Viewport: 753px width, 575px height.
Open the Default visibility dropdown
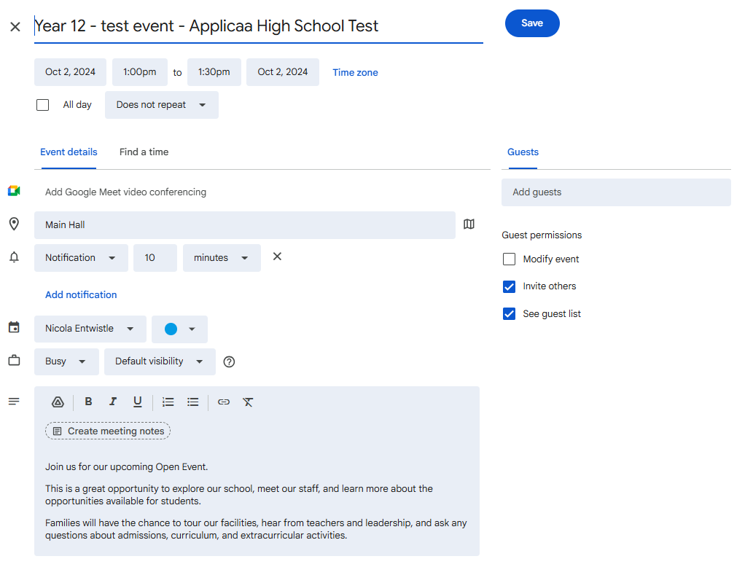160,361
